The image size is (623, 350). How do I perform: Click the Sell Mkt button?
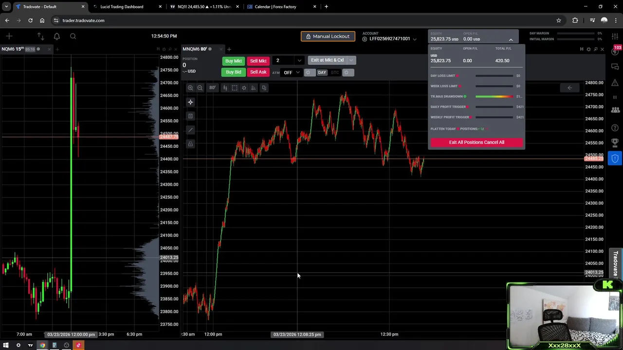[x=258, y=61]
